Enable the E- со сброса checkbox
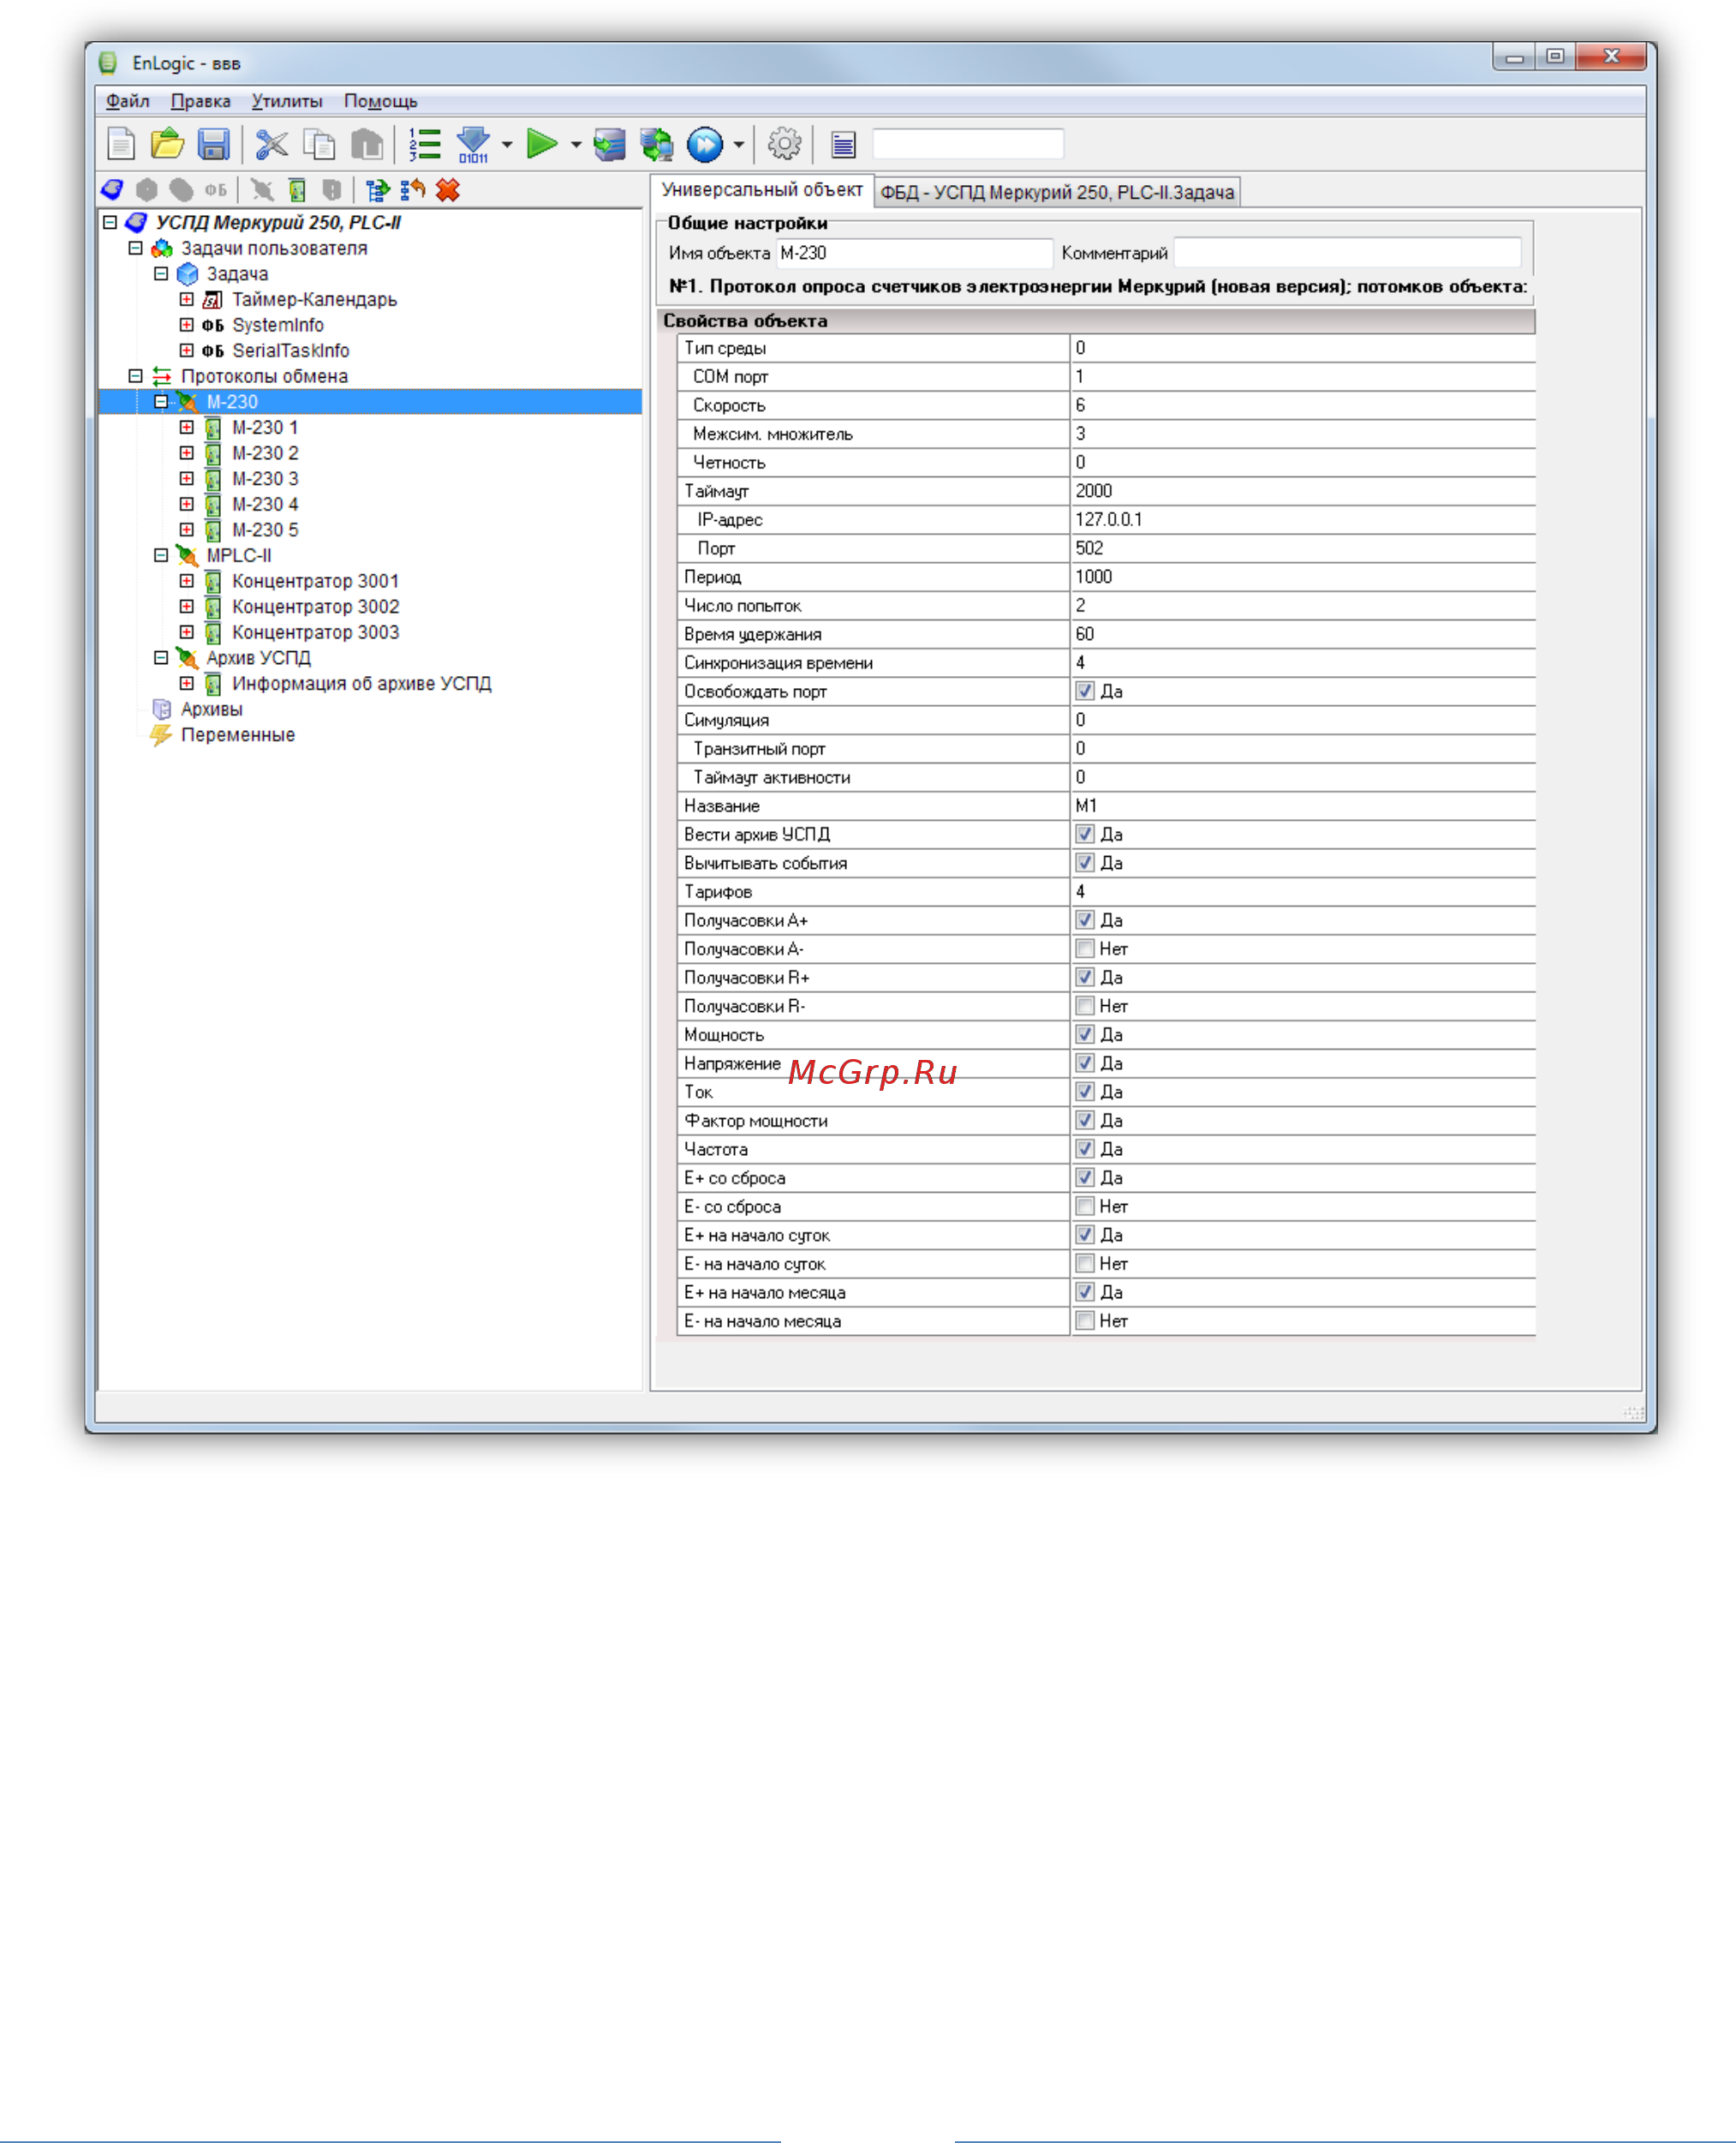The image size is (1736, 2143). [1085, 1206]
